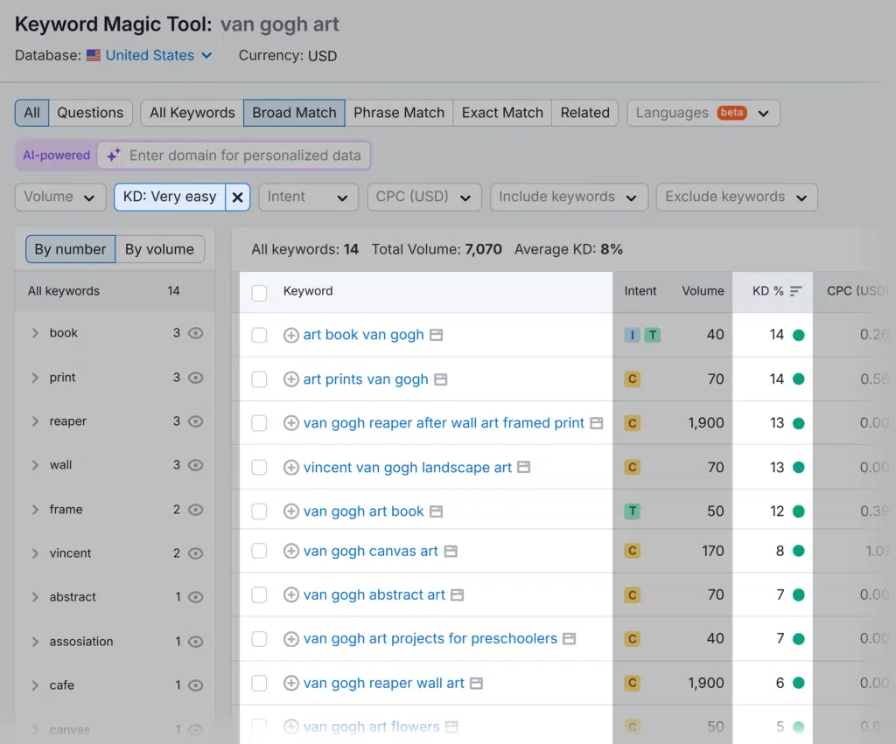Click the 'By volume' button
The image size is (896, 744).
pos(159,249)
